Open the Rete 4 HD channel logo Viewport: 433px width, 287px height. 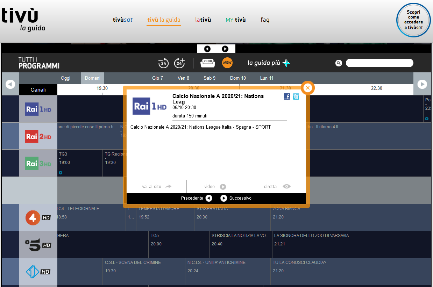[x=38, y=217]
